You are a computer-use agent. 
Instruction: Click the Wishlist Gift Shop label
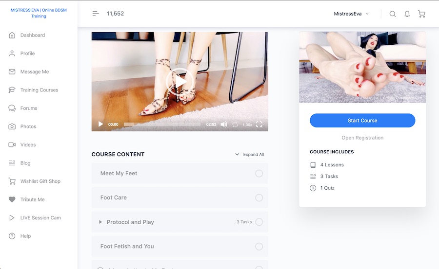[40, 181]
